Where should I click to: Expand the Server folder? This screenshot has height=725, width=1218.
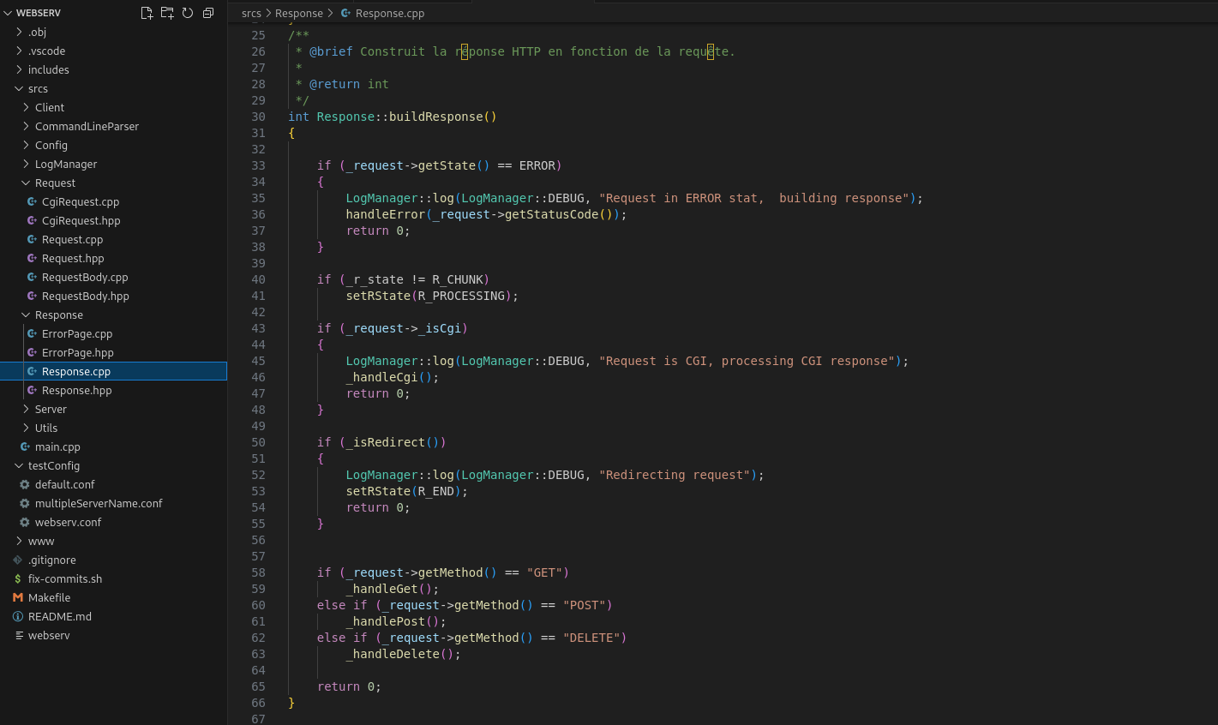coord(26,409)
